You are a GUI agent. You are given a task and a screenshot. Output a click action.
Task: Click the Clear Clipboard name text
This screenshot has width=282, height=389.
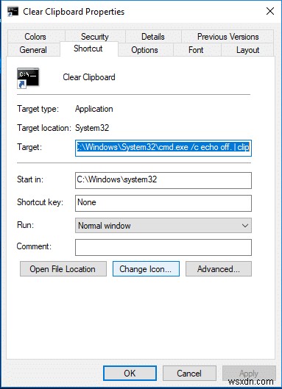click(89, 77)
